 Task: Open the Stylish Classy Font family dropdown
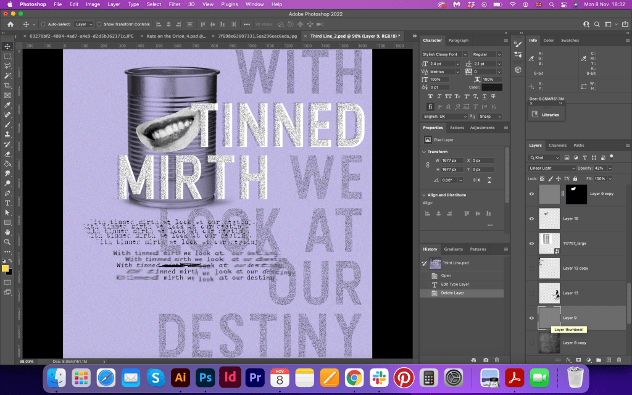pyautogui.click(x=444, y=54)
